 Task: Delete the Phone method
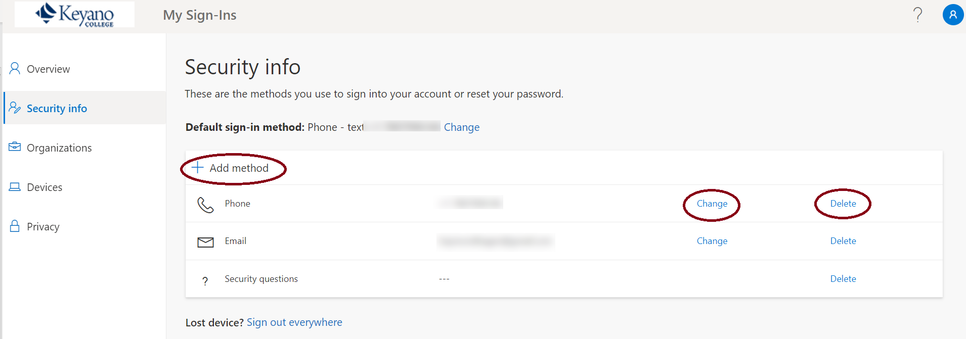coord(843,204)
